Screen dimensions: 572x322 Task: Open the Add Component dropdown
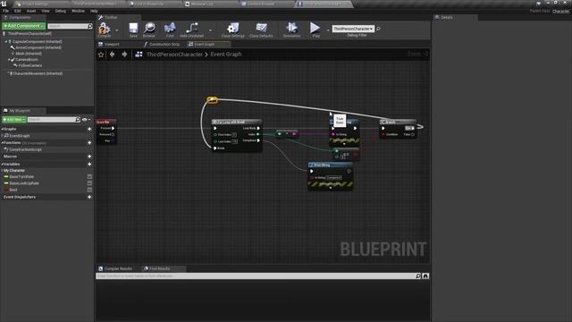tap(24, 26)
